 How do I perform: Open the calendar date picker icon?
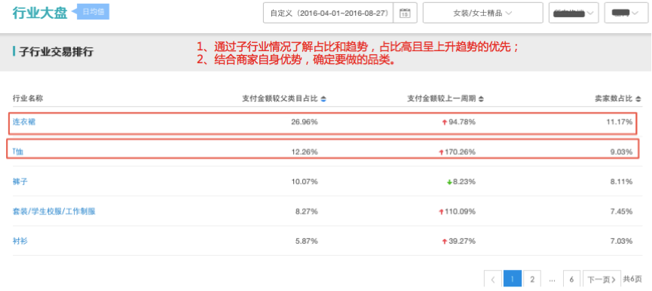click(x=405, y=14)
